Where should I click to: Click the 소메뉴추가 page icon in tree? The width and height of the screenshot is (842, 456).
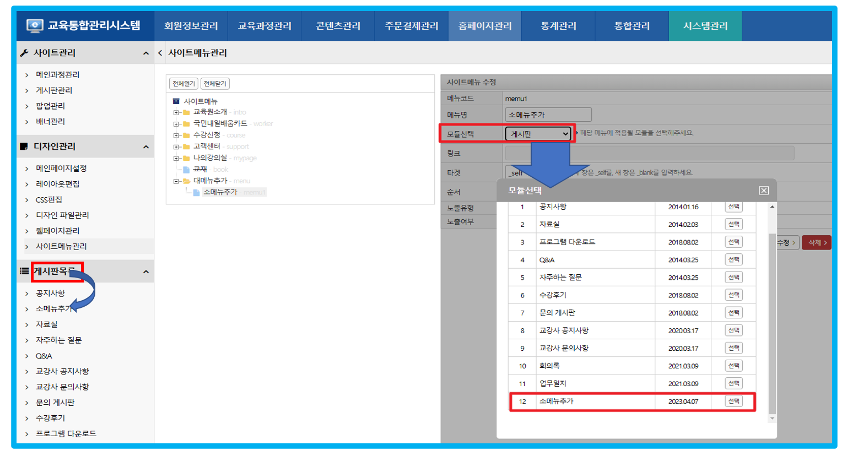(196, 192)
